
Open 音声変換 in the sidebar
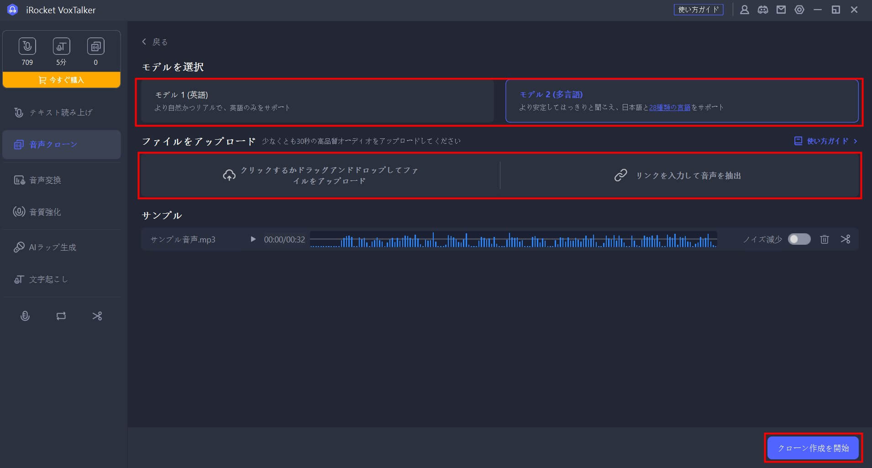(62, 180)
